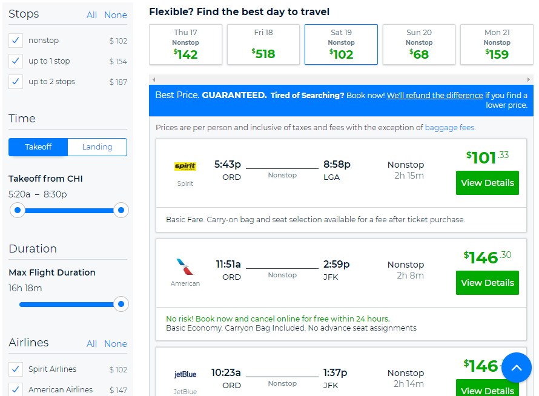The width and height of the screenshot is (539, 396).
Task: Click the American Airlines logo icon
Action: pyautogui.click(x=185, y=267)
